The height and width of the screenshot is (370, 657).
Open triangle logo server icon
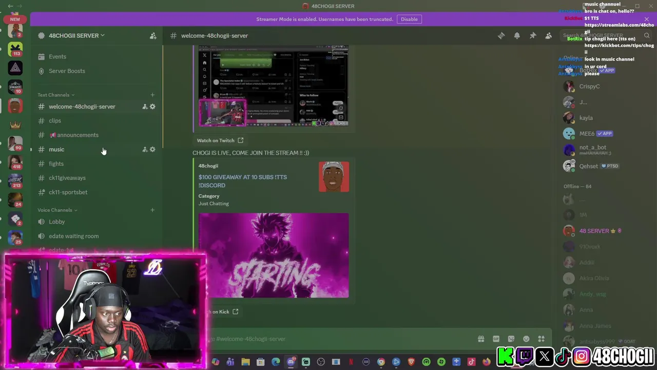point(15,68)
